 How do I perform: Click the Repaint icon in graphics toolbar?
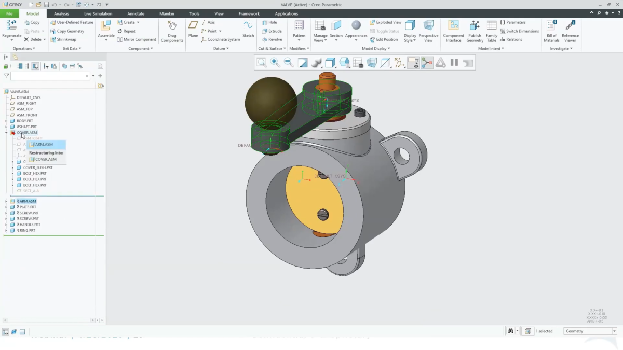pyautogui.click(x=303, y=63)
